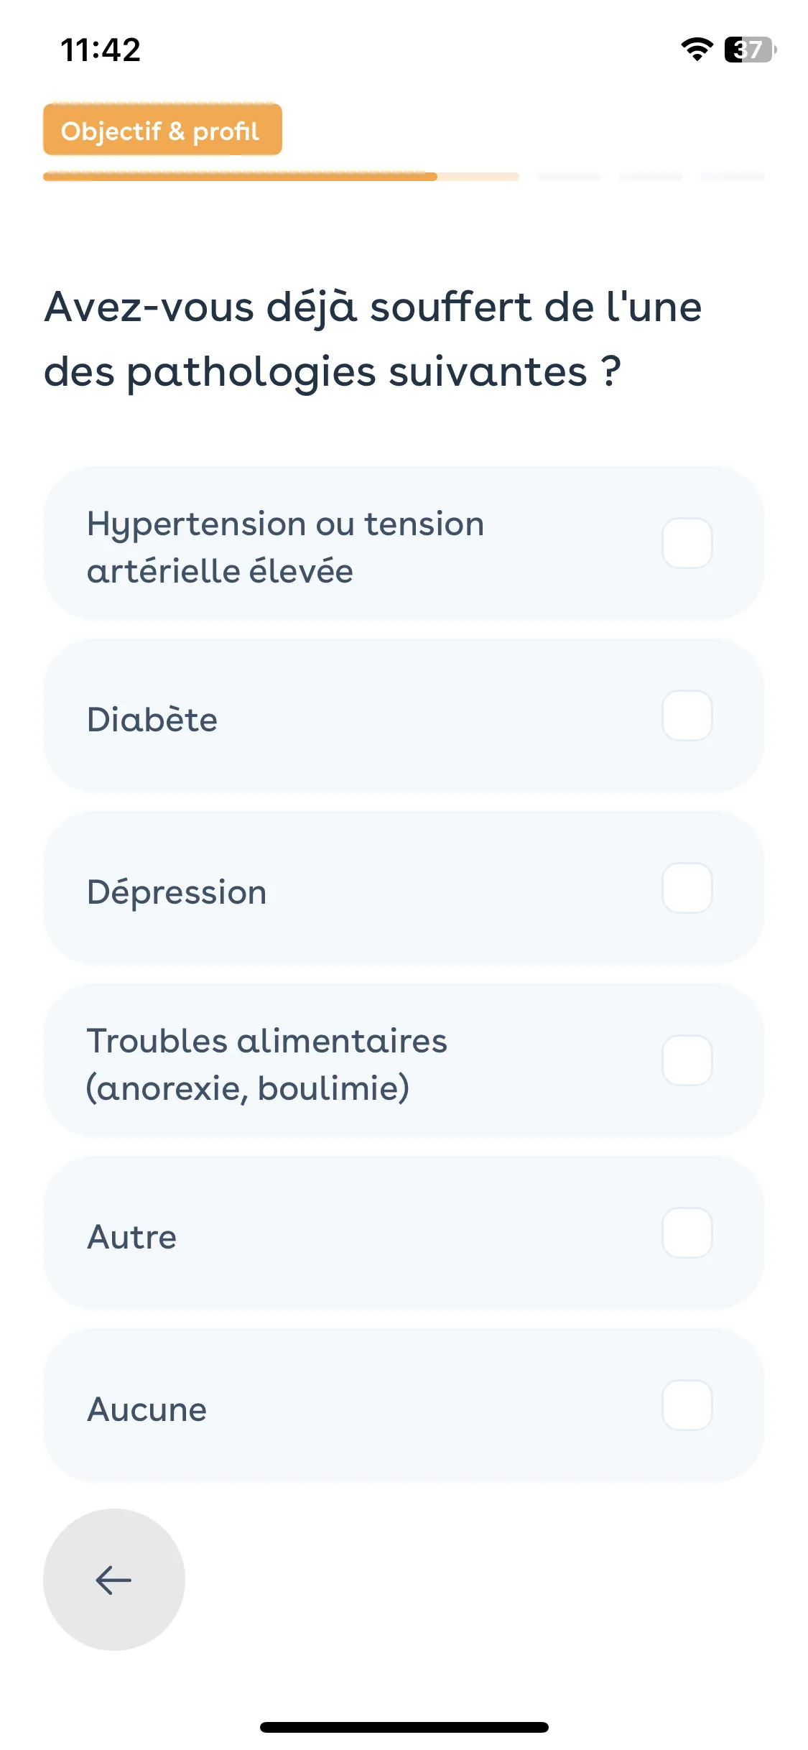
Task: Choose the Autre option label
Action: tap(131, 1237)
